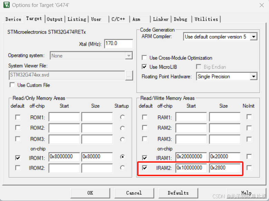Switch to the Device tab
The height and width of the screenshot is (201, 269).
[x=13, y=19]
